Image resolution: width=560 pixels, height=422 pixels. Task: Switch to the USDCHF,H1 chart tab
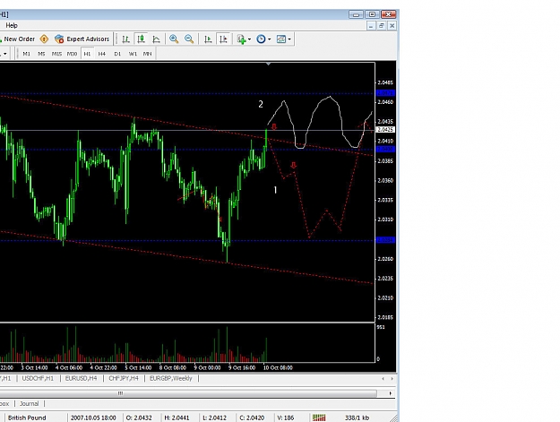(38, 378)
